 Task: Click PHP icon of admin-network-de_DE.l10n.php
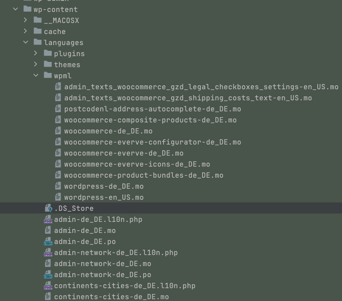(48, 252)
